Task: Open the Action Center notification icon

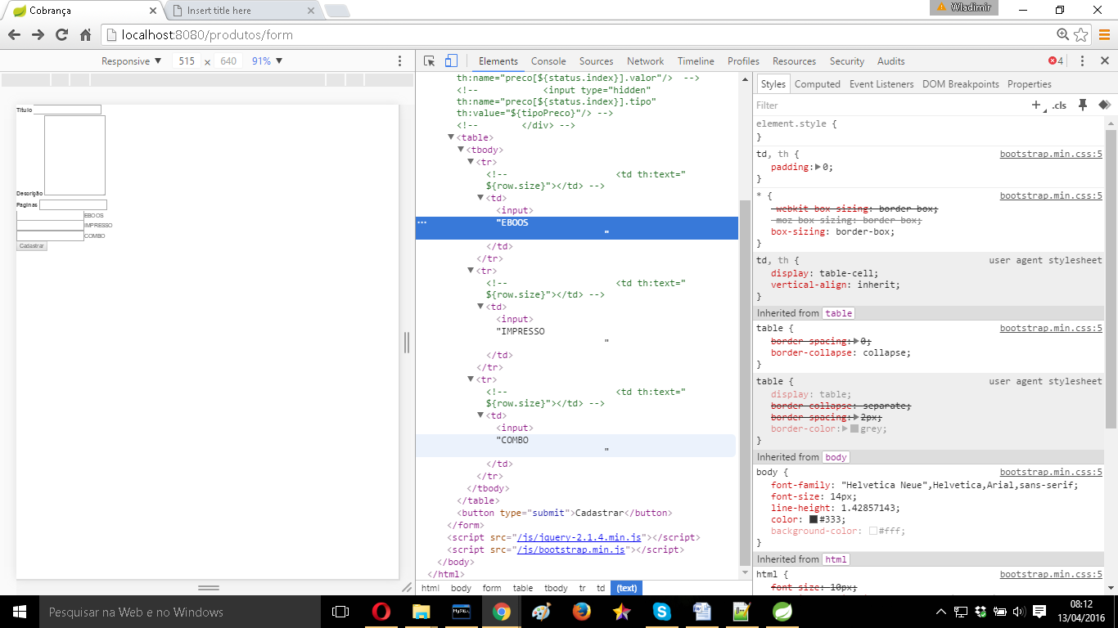Action: coord(1039,612)
